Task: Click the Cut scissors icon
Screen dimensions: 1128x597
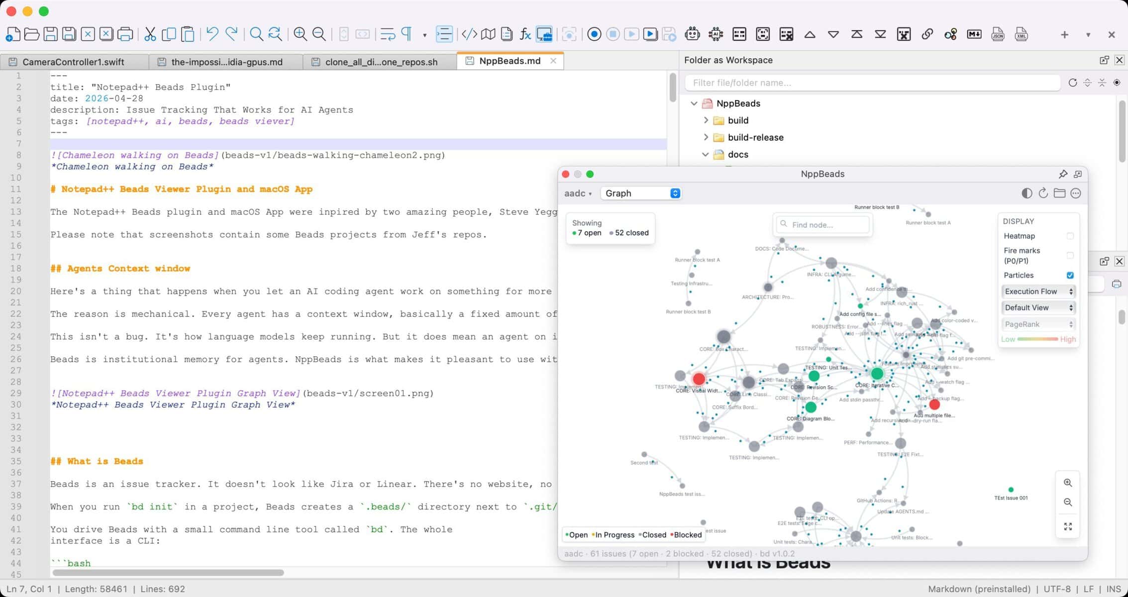Action: pyautogui.click(x=150, y=34)
